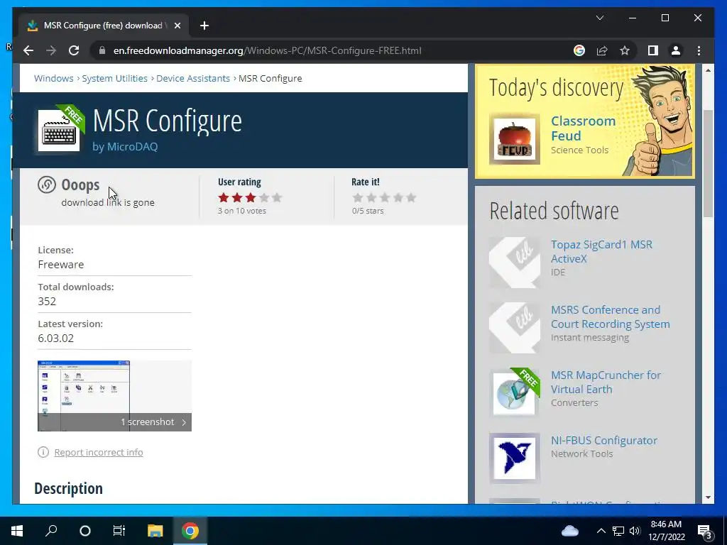Reload the page with the refresh icon
727x545 pixels.
(x=74, y=50)
